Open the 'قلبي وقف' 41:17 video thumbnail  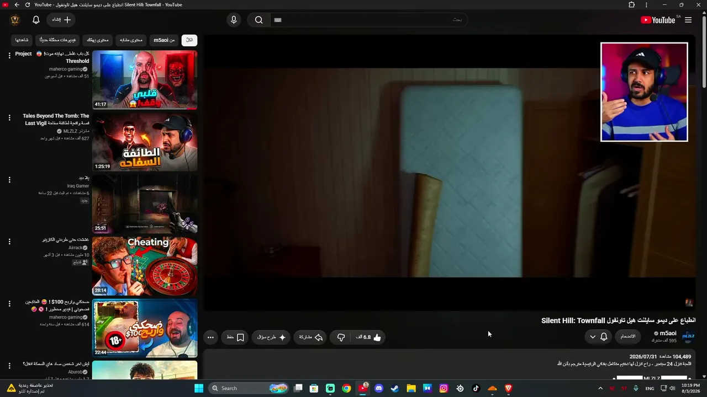pos(145,80)
